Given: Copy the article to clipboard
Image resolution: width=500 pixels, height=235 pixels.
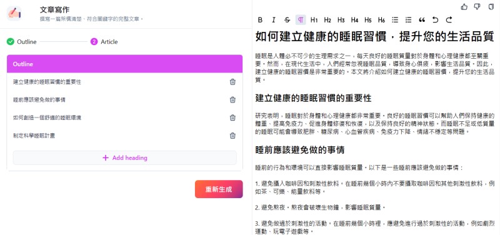Looking at the screenshot, I should tap(491, 6).
